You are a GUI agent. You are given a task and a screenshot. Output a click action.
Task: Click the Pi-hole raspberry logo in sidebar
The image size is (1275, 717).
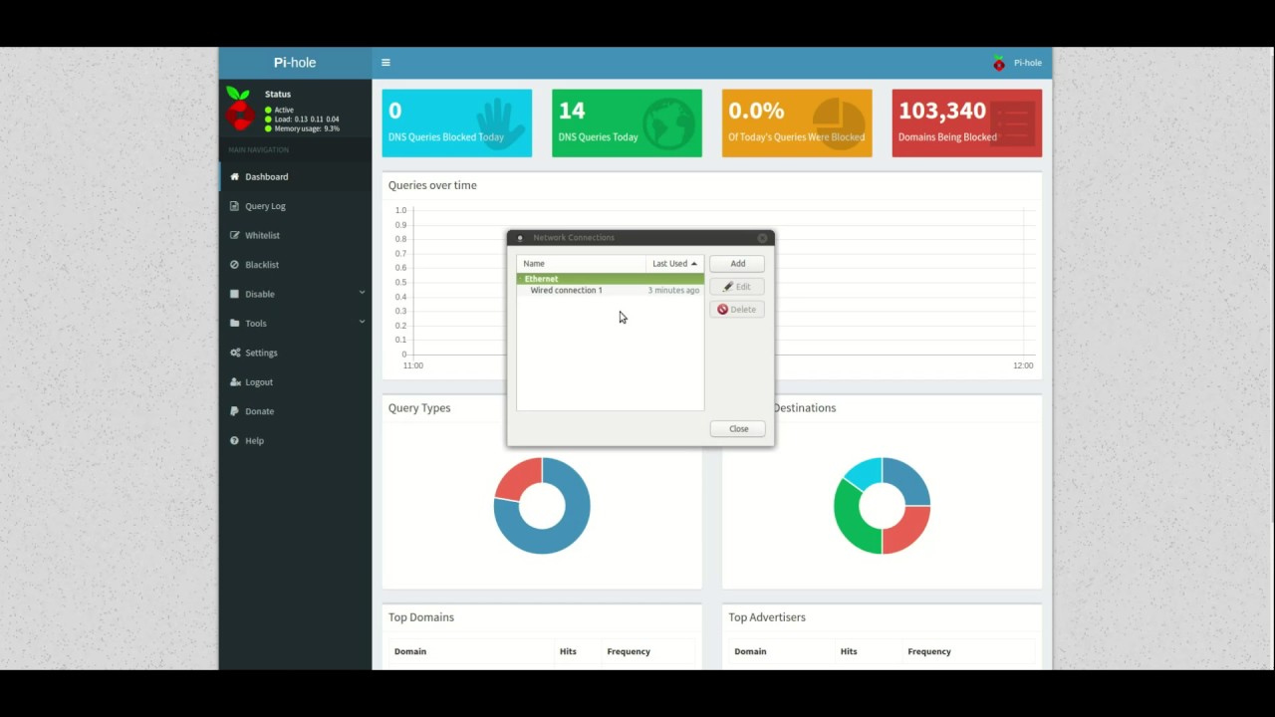coord(239,109)
